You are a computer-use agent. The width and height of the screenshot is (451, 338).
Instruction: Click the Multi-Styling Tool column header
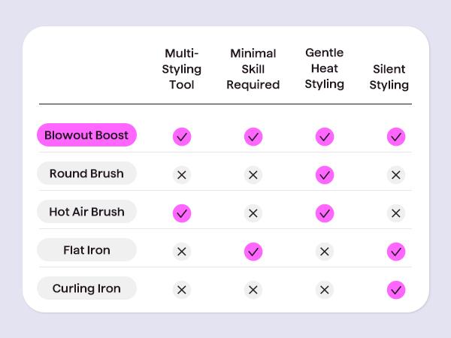pyautogui.click(x=182, y=69)
